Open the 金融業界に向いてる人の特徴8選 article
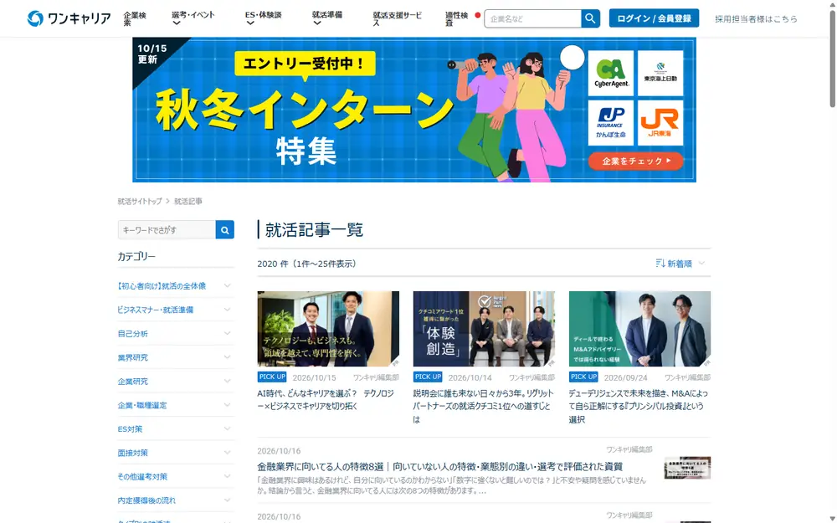837x523 pixels. pos(440,466)
